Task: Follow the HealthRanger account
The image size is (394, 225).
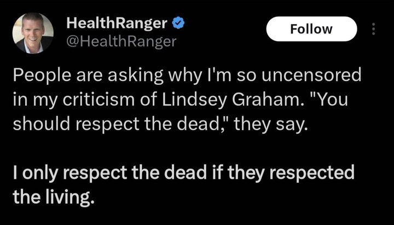Action: (311, 29)
